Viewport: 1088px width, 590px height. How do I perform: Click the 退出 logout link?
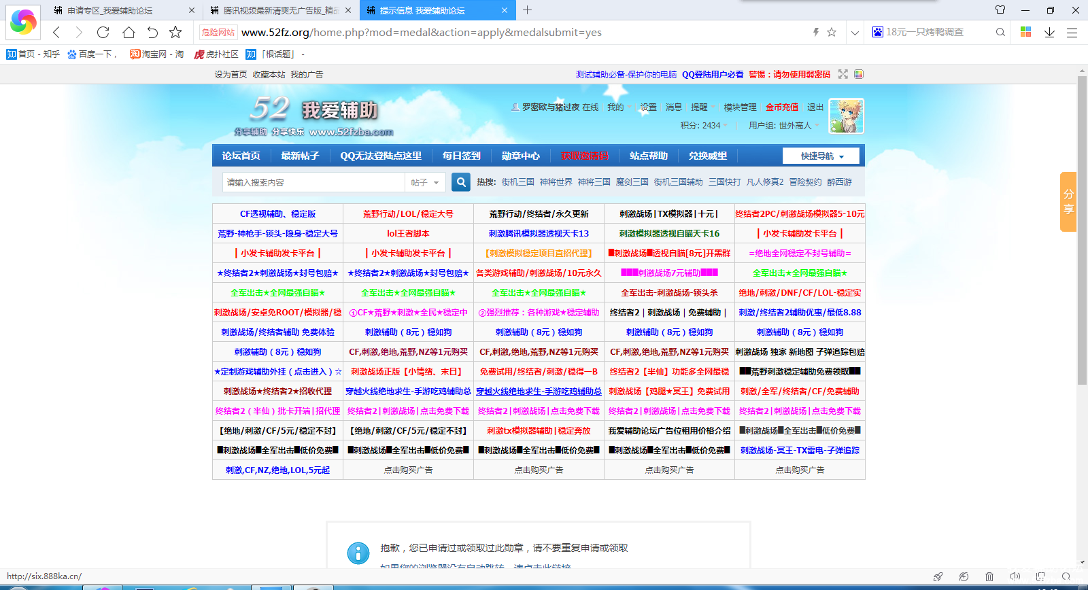(x=815, y=107)
